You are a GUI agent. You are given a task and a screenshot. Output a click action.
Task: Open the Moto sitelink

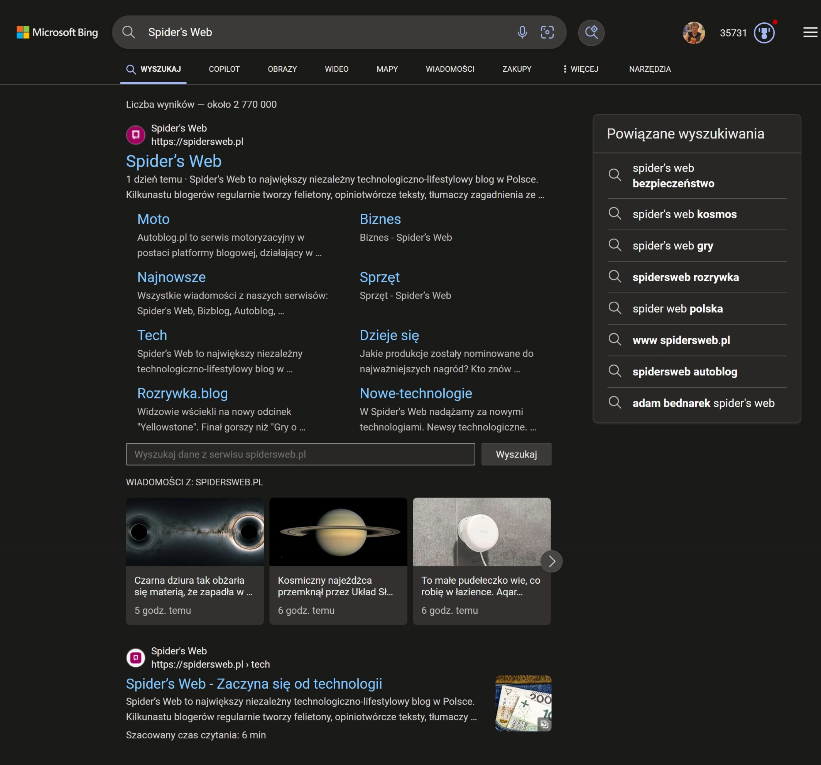153,219
